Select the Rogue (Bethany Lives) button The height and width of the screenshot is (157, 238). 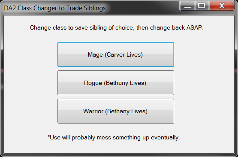pyautogui.click(x=116, y=83)
